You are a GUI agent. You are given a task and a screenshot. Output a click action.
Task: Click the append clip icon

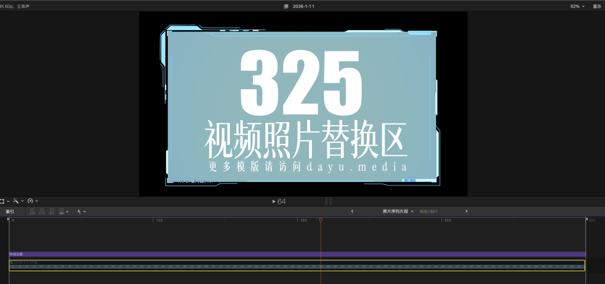[52, 211]
